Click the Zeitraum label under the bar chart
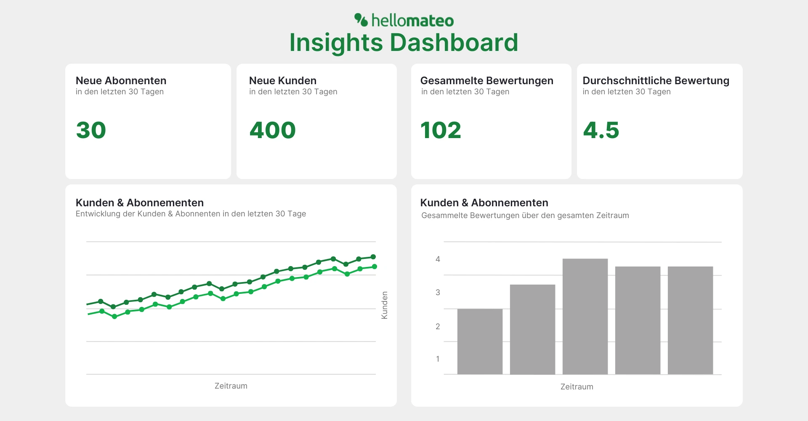This screenshot has width=808, height=421. [577, 387]
